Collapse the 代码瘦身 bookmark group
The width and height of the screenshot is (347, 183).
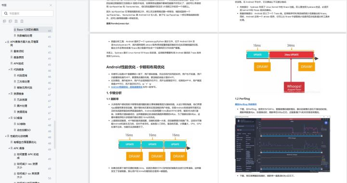point(9,70)
